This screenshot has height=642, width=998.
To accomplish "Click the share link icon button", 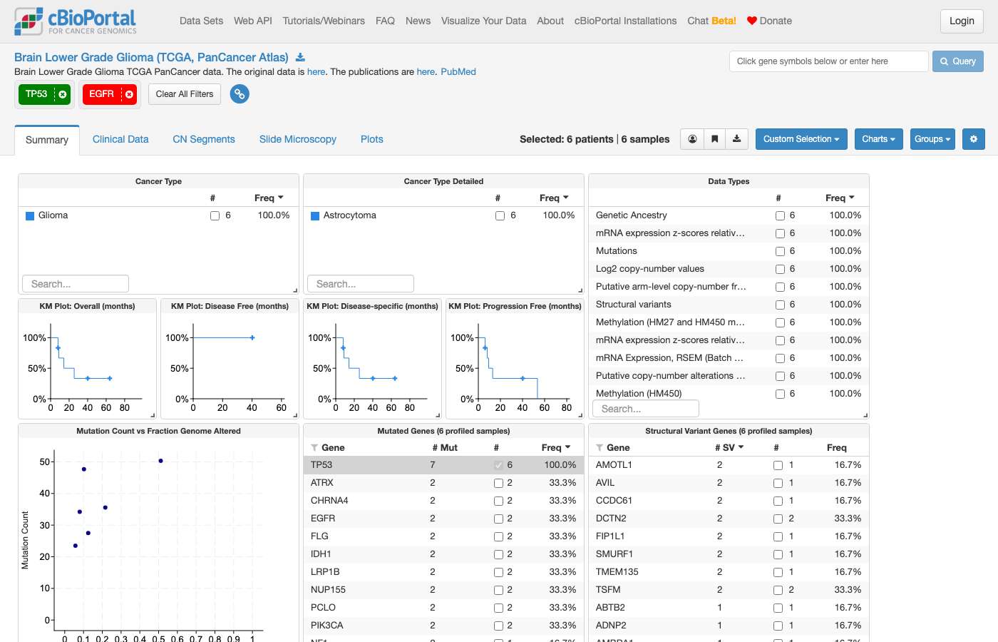I will 240,94.
